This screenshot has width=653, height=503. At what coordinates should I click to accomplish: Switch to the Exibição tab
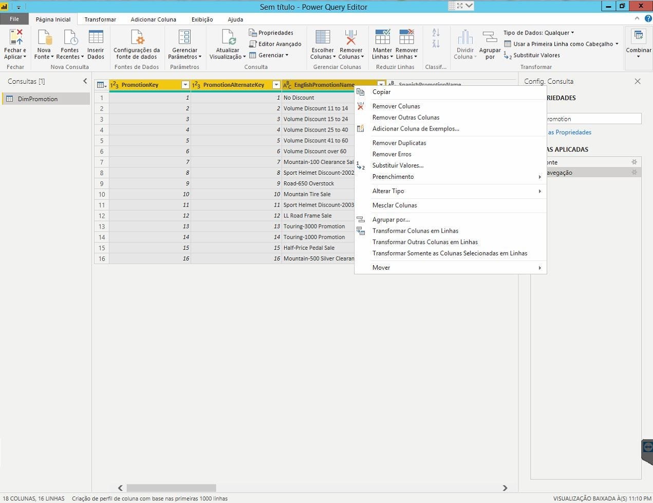coord(202,20)
